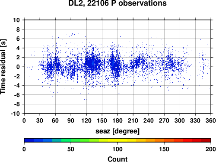This screenshot has width=216, height=162.
Task: Click the y-axis tick label 10
Action: point(16,20)
